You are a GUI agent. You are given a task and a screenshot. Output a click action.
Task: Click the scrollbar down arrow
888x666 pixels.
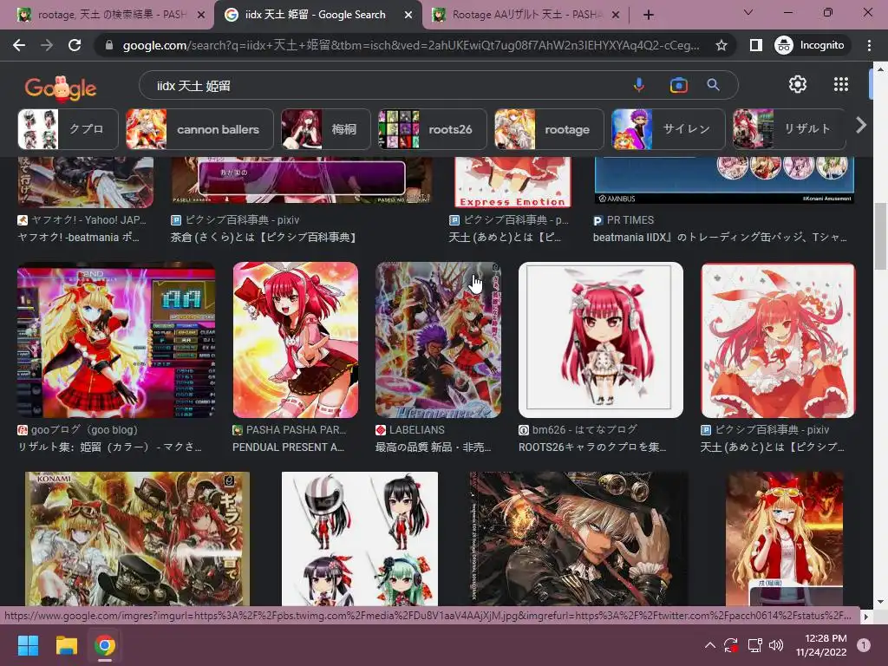(x=879, y=602)
